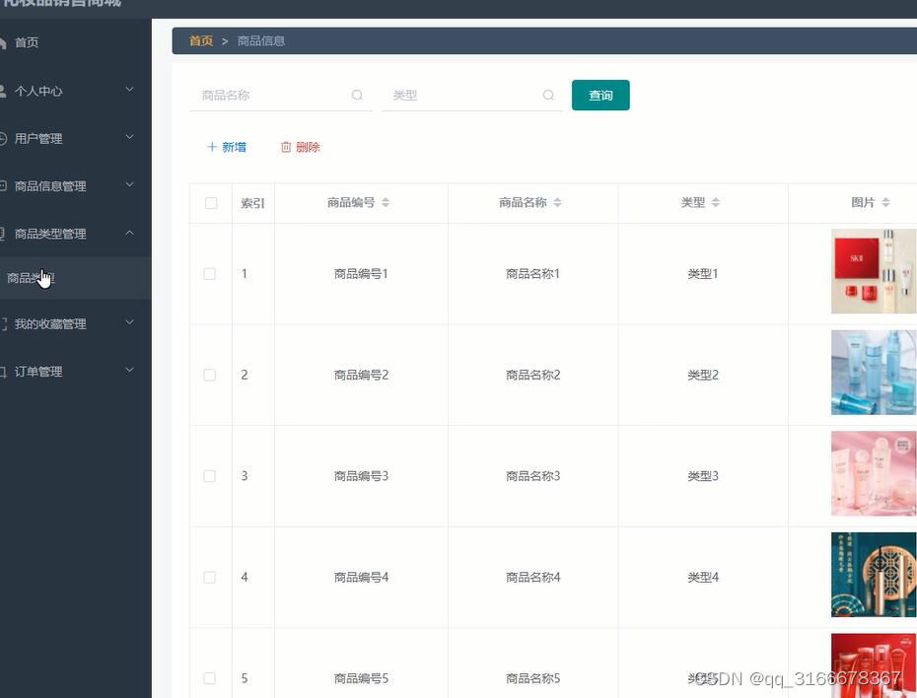Click the cell 商品编号3
Viewport: 917px width, 698px height.
pyautogui.click(x=362, y=476)
